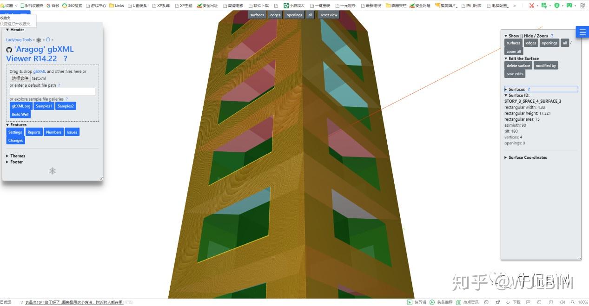
Task: Select the snowflake icon in the breadcrumb
Action: tap(39, 39)
